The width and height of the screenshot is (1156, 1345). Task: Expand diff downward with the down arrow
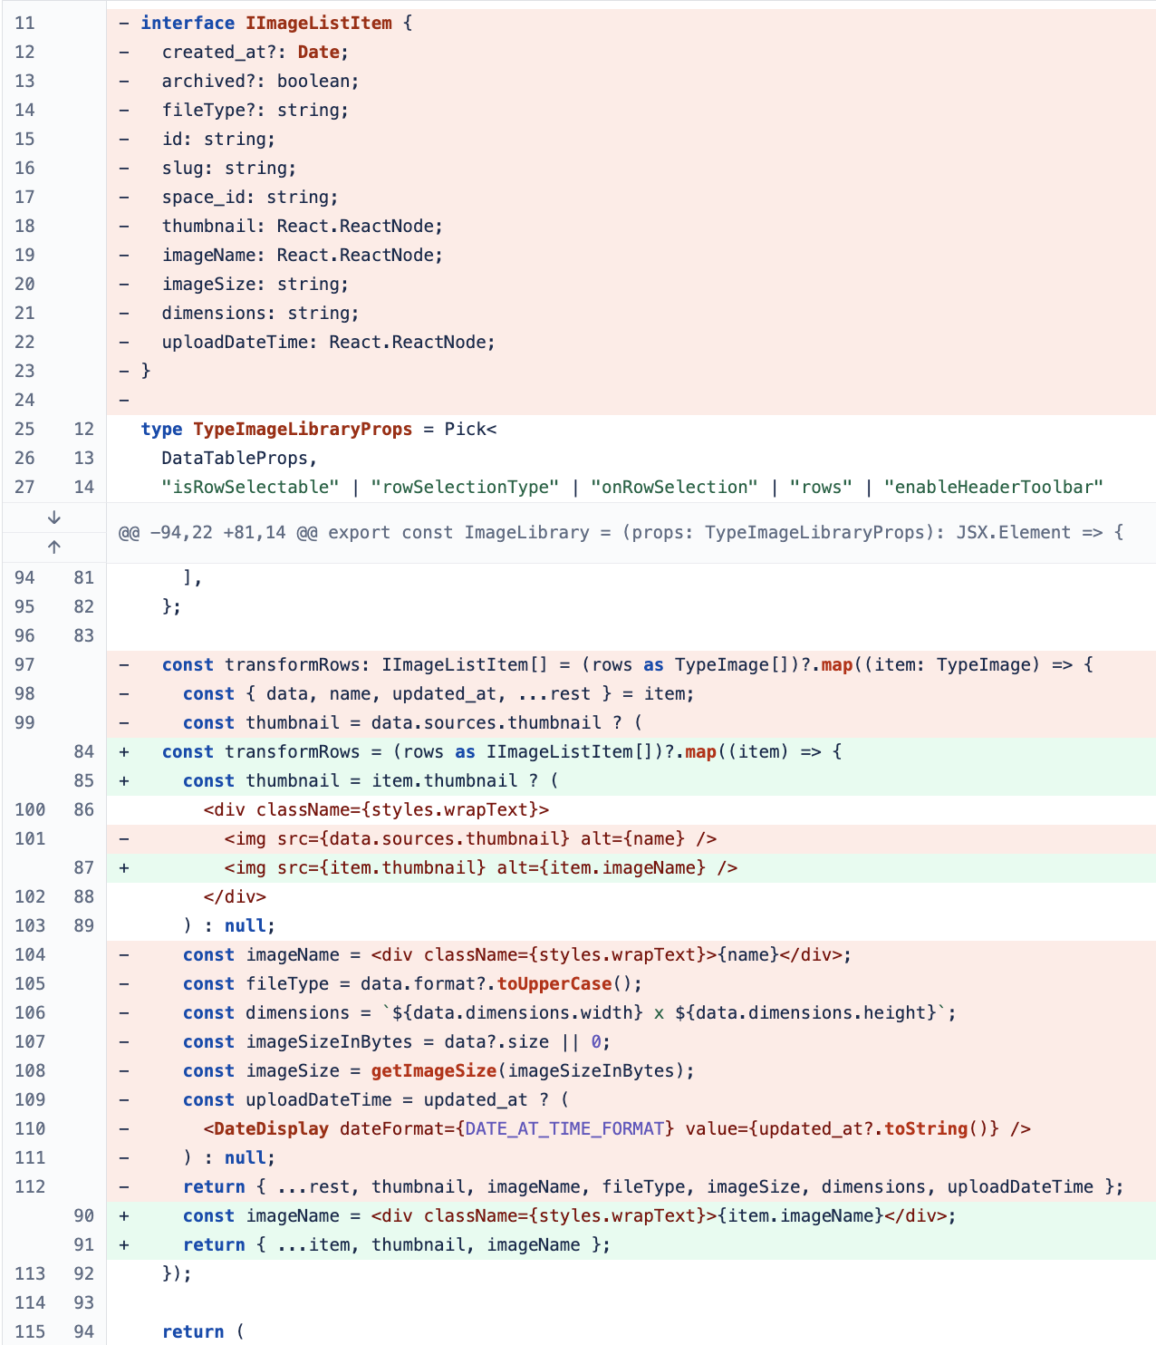(53, 518)
